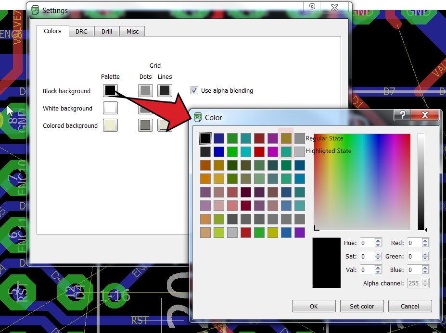Open White background palette color swatch
This screenshot has width=446, height=333.
(110, 108)
